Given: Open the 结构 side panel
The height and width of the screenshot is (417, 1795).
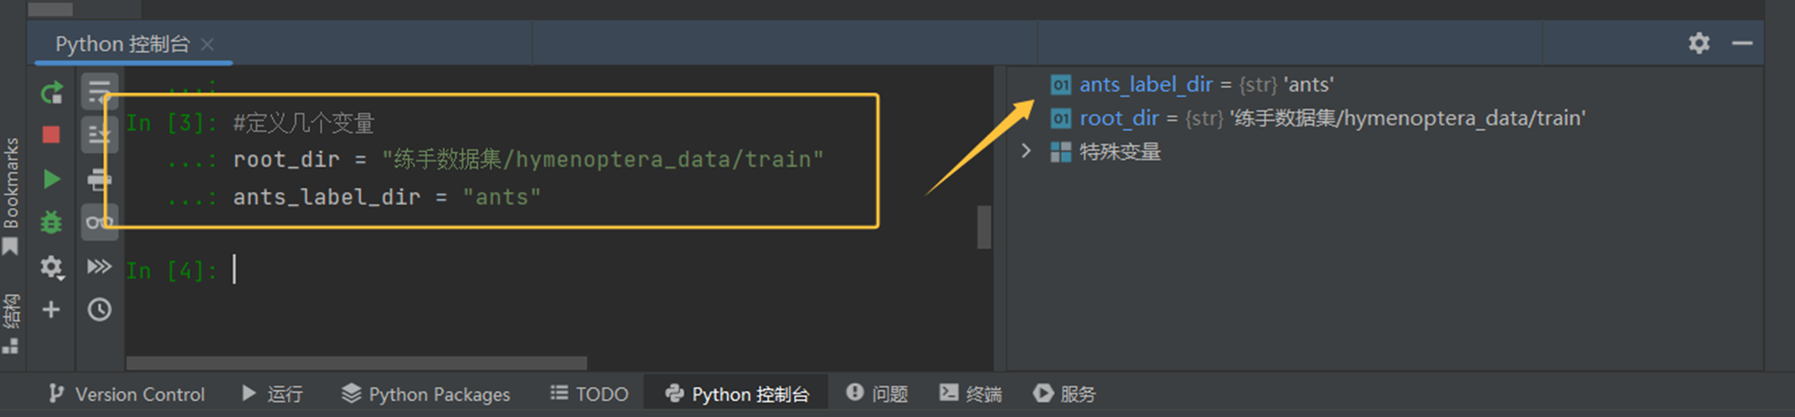Looking at the screenshot, I should (11, 323).
